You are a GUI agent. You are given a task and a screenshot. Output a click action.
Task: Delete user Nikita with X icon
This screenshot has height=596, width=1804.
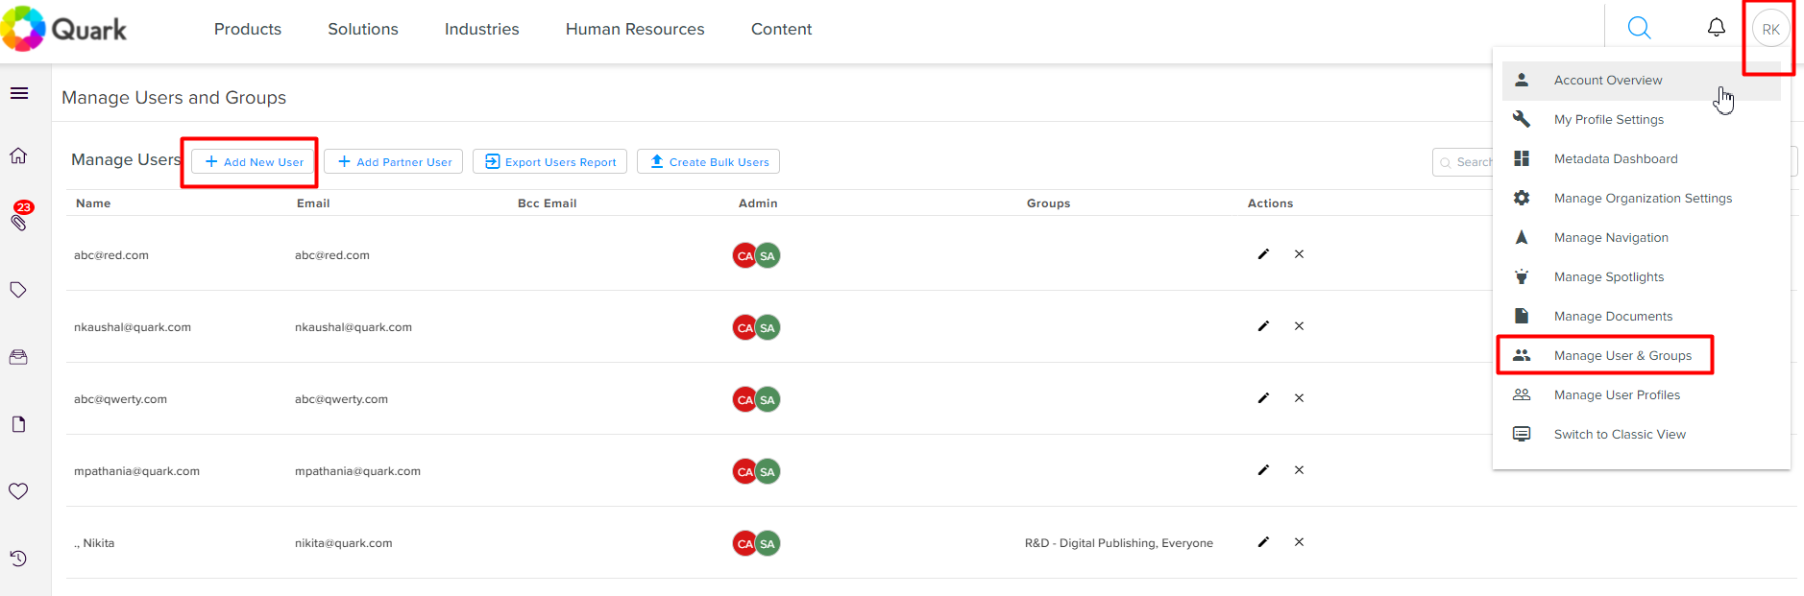click(1299, 542)
